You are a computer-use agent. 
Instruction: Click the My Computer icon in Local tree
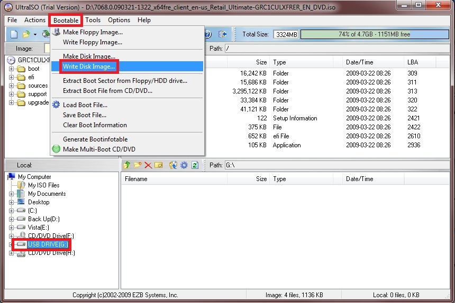point(11,176)
